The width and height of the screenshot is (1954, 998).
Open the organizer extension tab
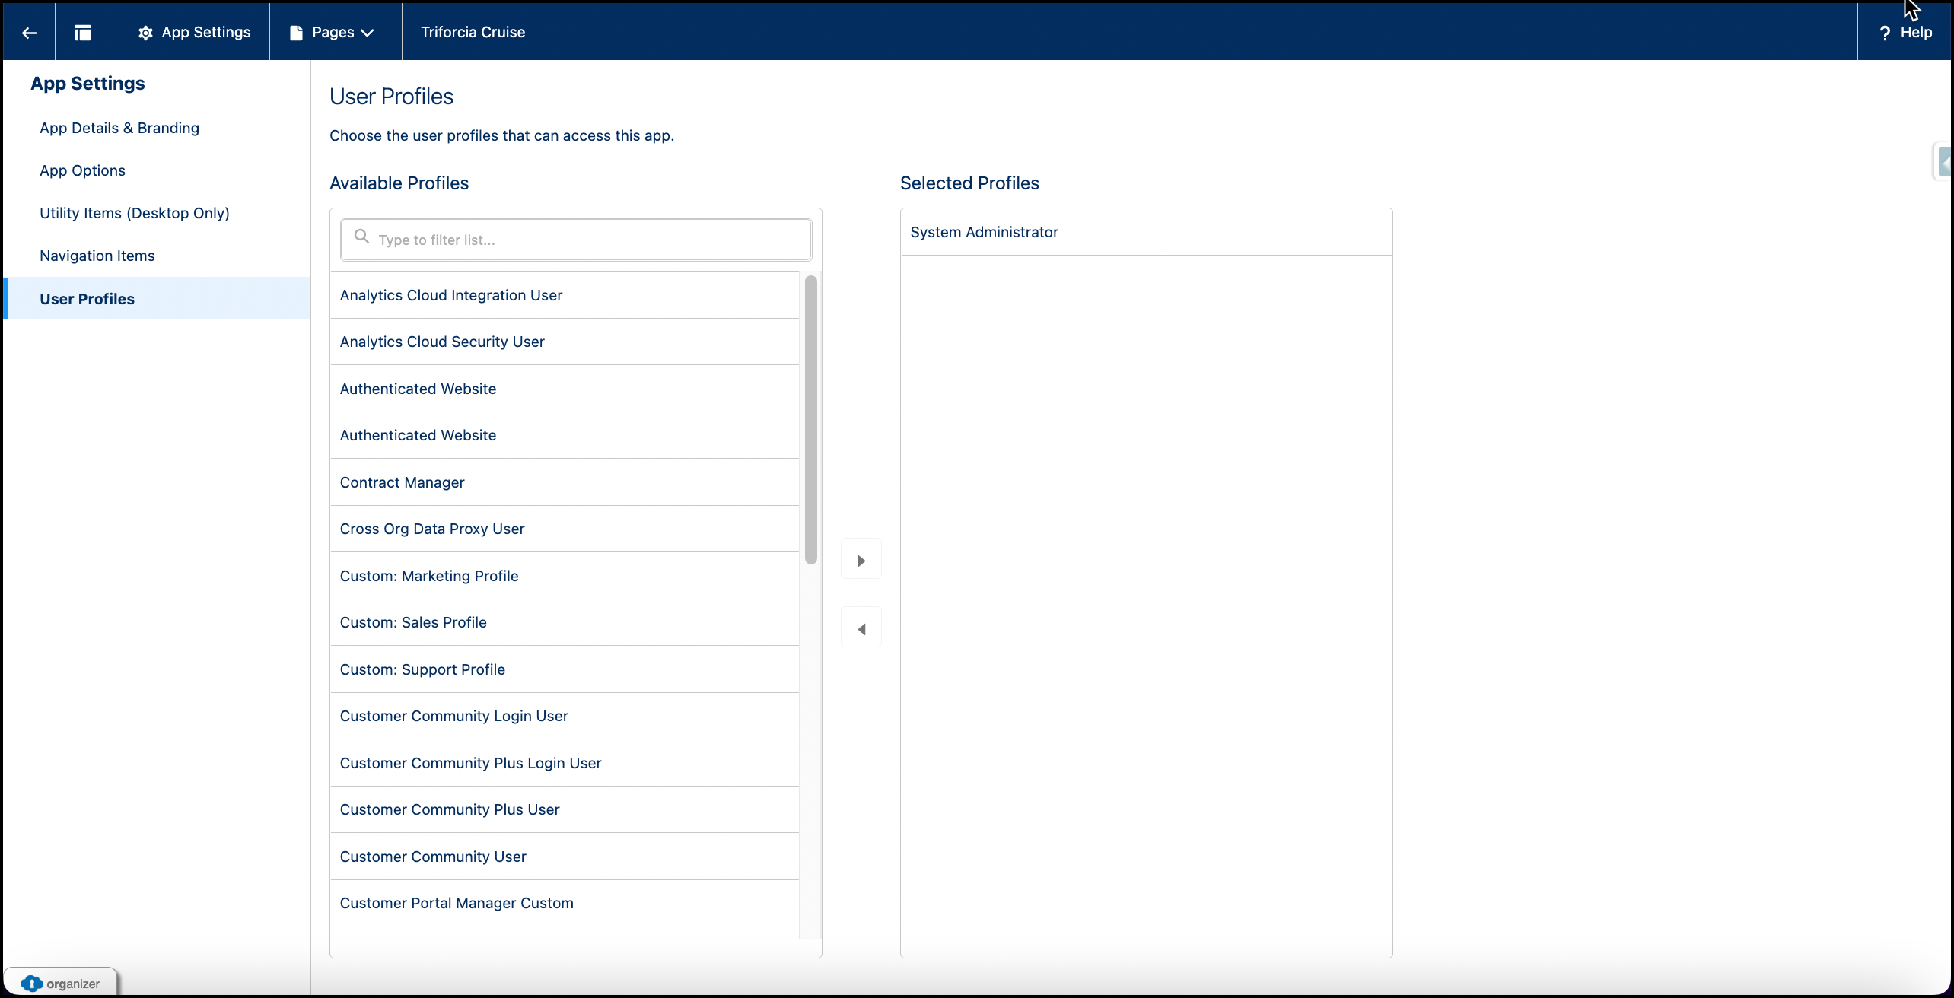click(61, 983)
